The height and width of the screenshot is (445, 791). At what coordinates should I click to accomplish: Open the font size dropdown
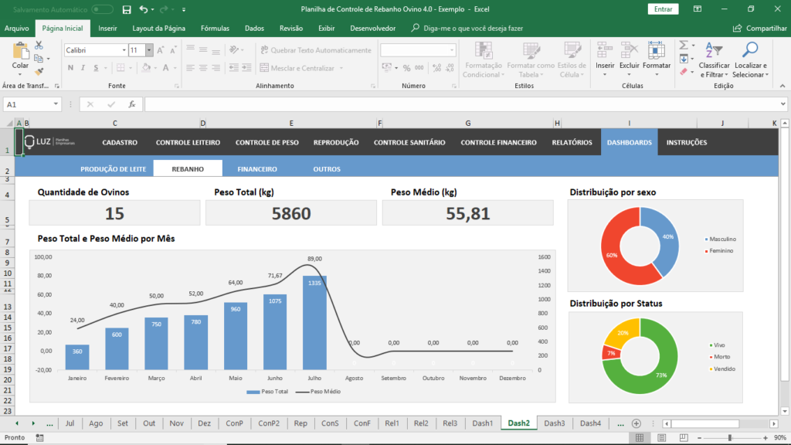(x=148, y=51)
